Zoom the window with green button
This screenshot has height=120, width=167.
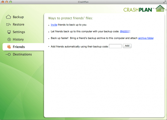[x=11, y=2]
